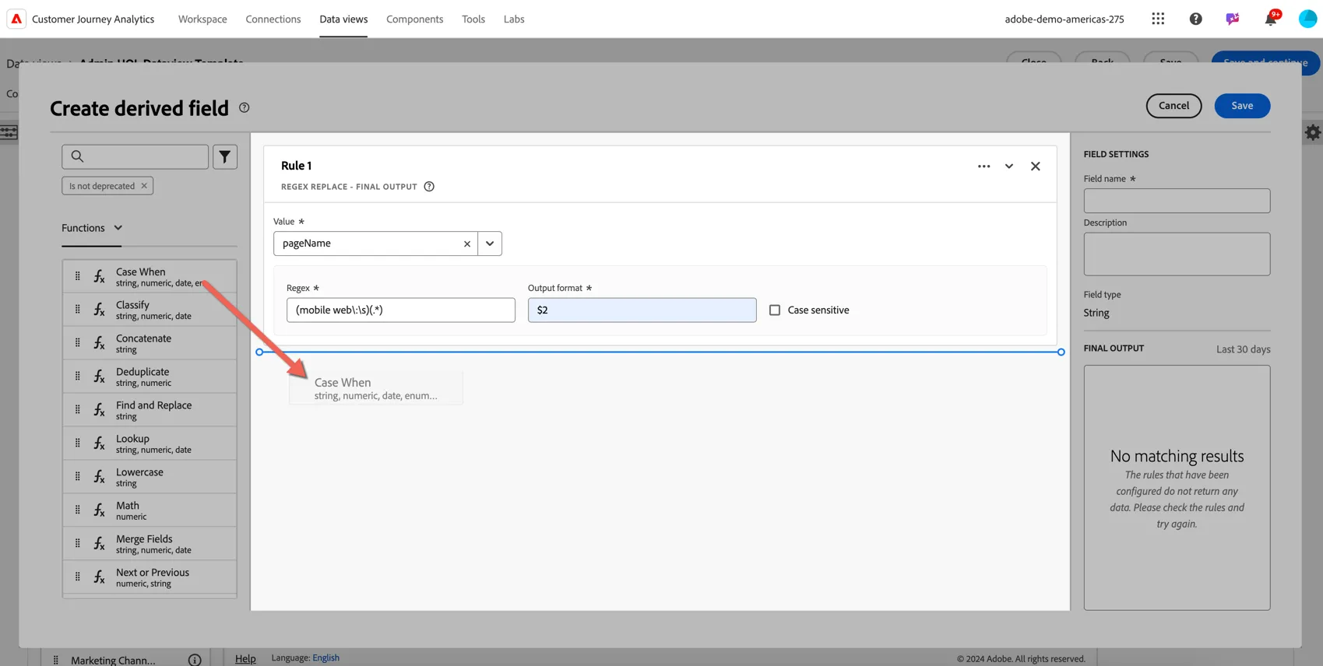This screenshot has height=666, width=1323.
Task: Click the Output format field
Action: (642, 310)
